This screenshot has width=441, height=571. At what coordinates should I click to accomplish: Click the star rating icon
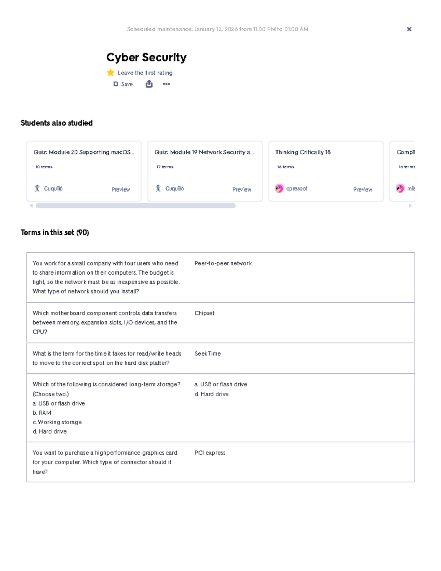pyautogui.click(x=110, y=72)
